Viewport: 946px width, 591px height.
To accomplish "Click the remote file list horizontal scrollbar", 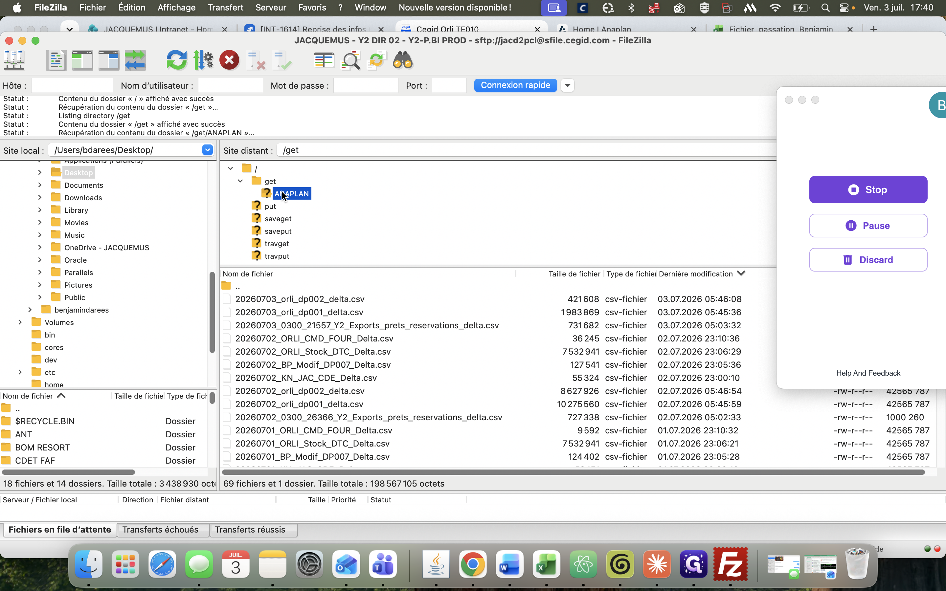I will (x=573, y=472).
